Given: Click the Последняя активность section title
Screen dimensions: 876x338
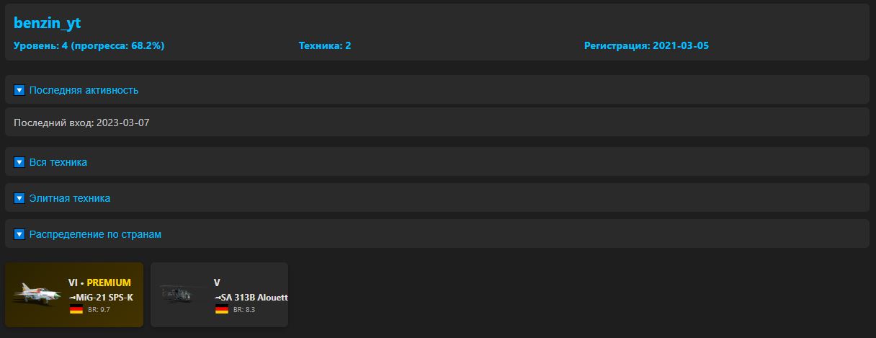Looking at the screenshot, I should (84, 90).
